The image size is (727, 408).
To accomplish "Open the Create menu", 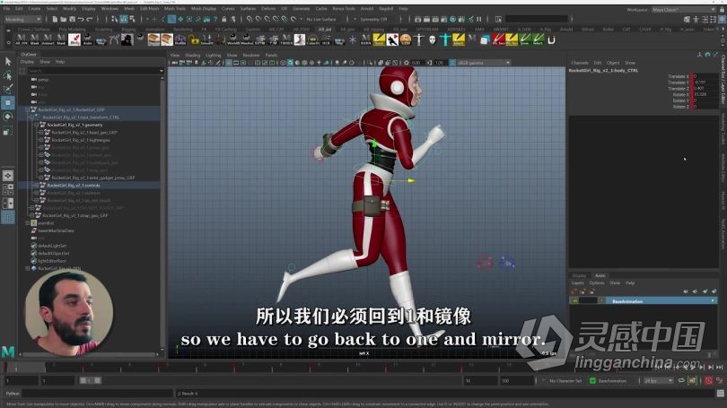I will pyautogui.click(x=34, y=9).
